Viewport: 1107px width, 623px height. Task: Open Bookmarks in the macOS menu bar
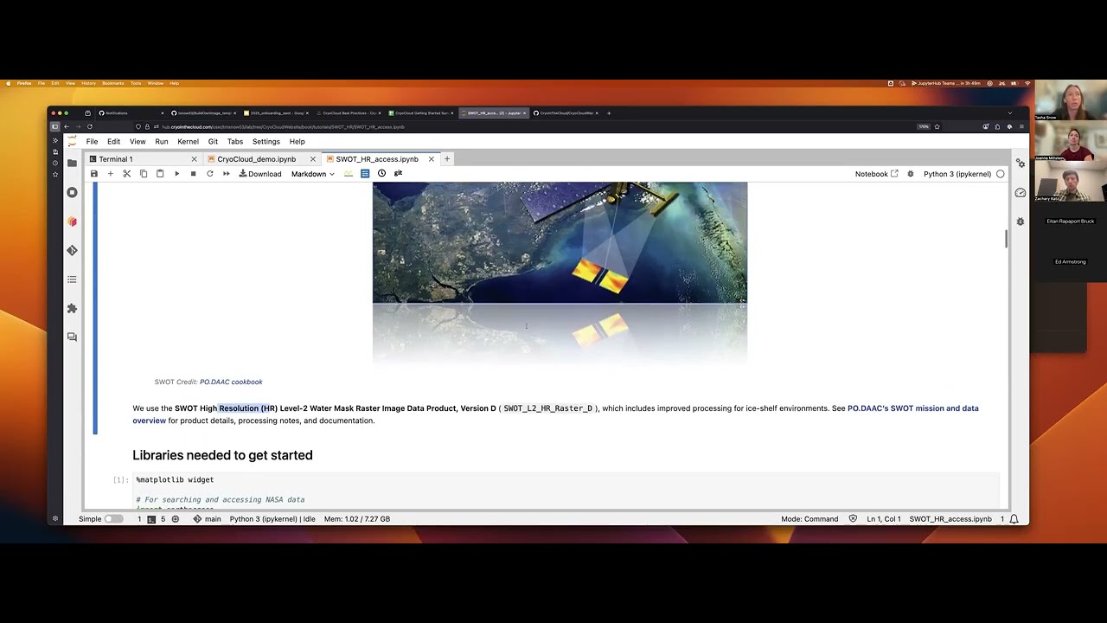113,83
